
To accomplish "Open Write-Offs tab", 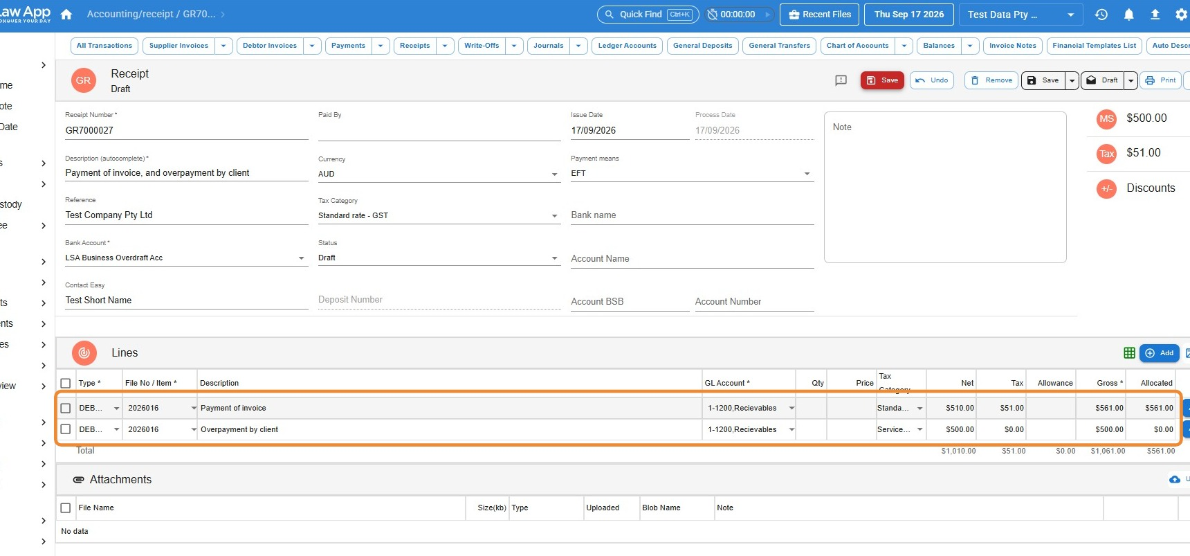I will click(x=482, y=46).
